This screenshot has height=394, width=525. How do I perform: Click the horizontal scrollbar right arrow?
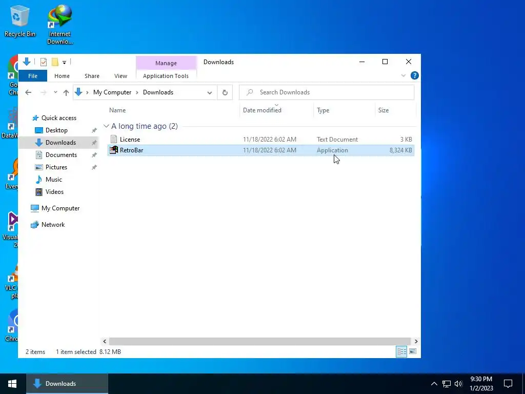tap(416, 341)
